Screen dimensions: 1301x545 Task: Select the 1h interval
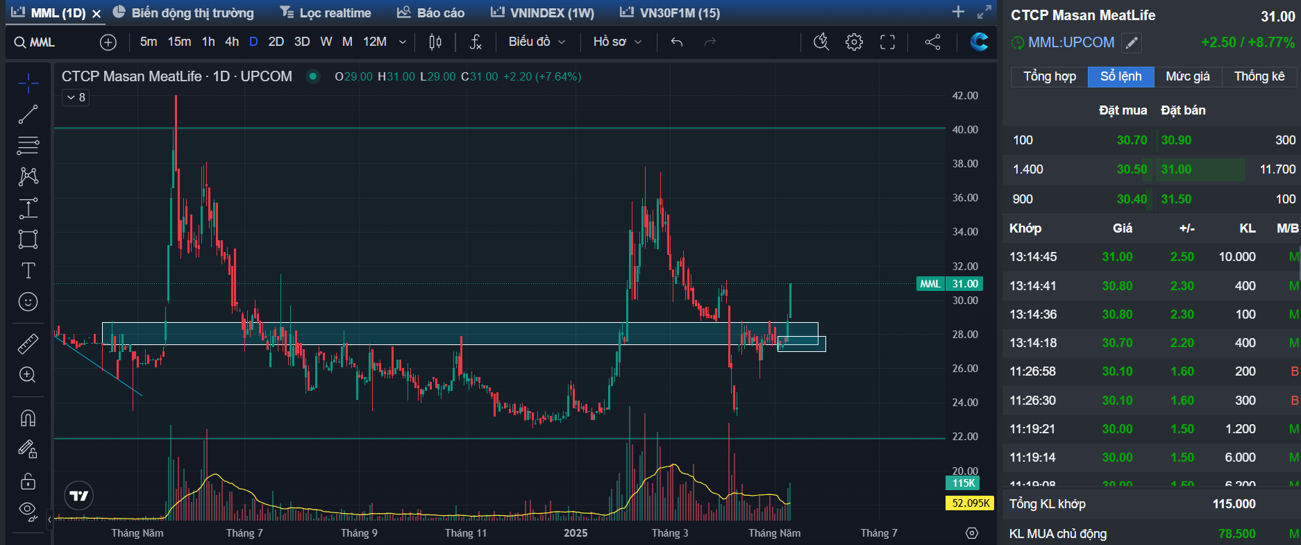coord(208,42)
